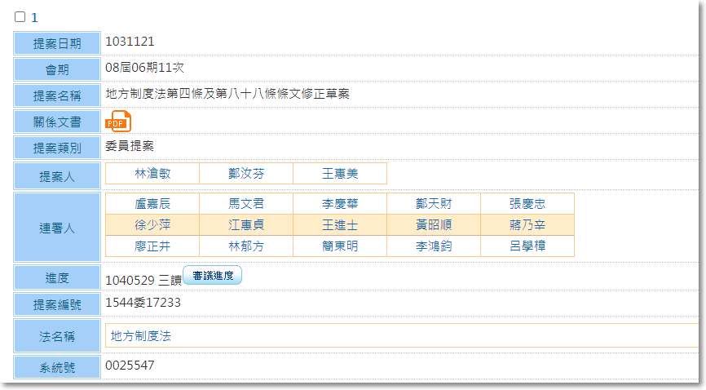Click record number 1 link

pos(34,17)
